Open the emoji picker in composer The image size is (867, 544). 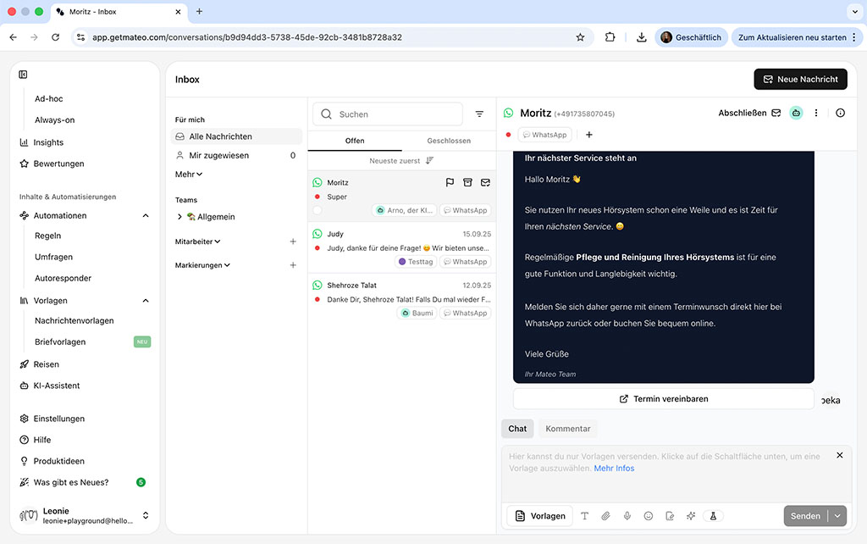pyautogui.click(x=649, y=516)
